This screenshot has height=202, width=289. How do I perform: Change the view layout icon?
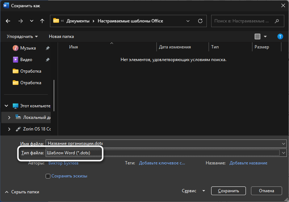pyautogui.click(x=257, y=36)
